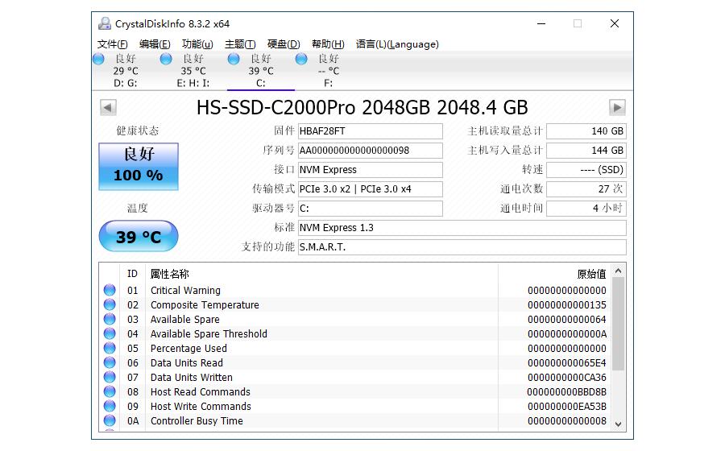Select the F: disk tab
The width and height of the screenshot is (725, 451).
click(x=329, y=71)
